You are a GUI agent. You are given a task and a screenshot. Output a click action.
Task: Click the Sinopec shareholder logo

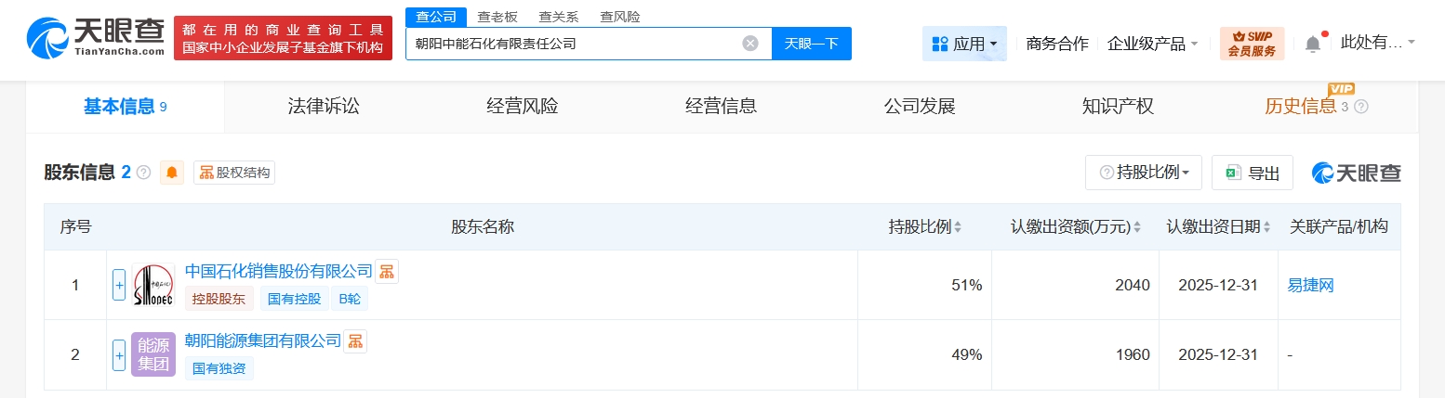click(153, 285)
